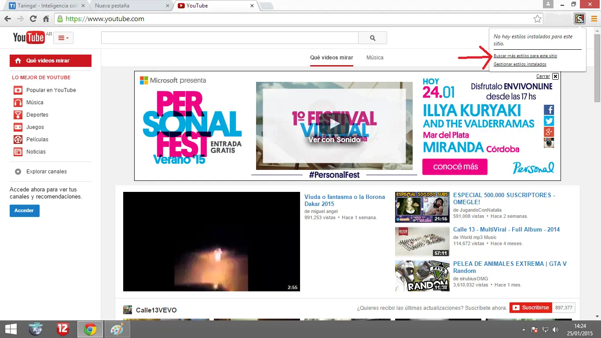Go to the browser home page icon
Image resolution: width=601 pixels, height=338 pixels.
click(46, 19)
